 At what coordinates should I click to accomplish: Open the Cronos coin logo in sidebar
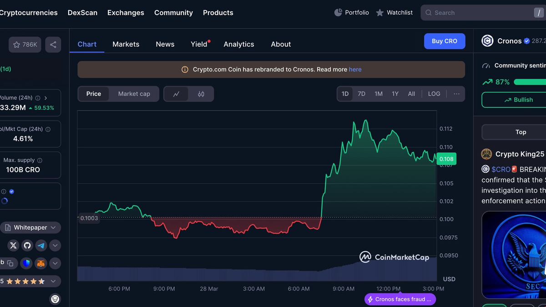(x=487, y=41)
